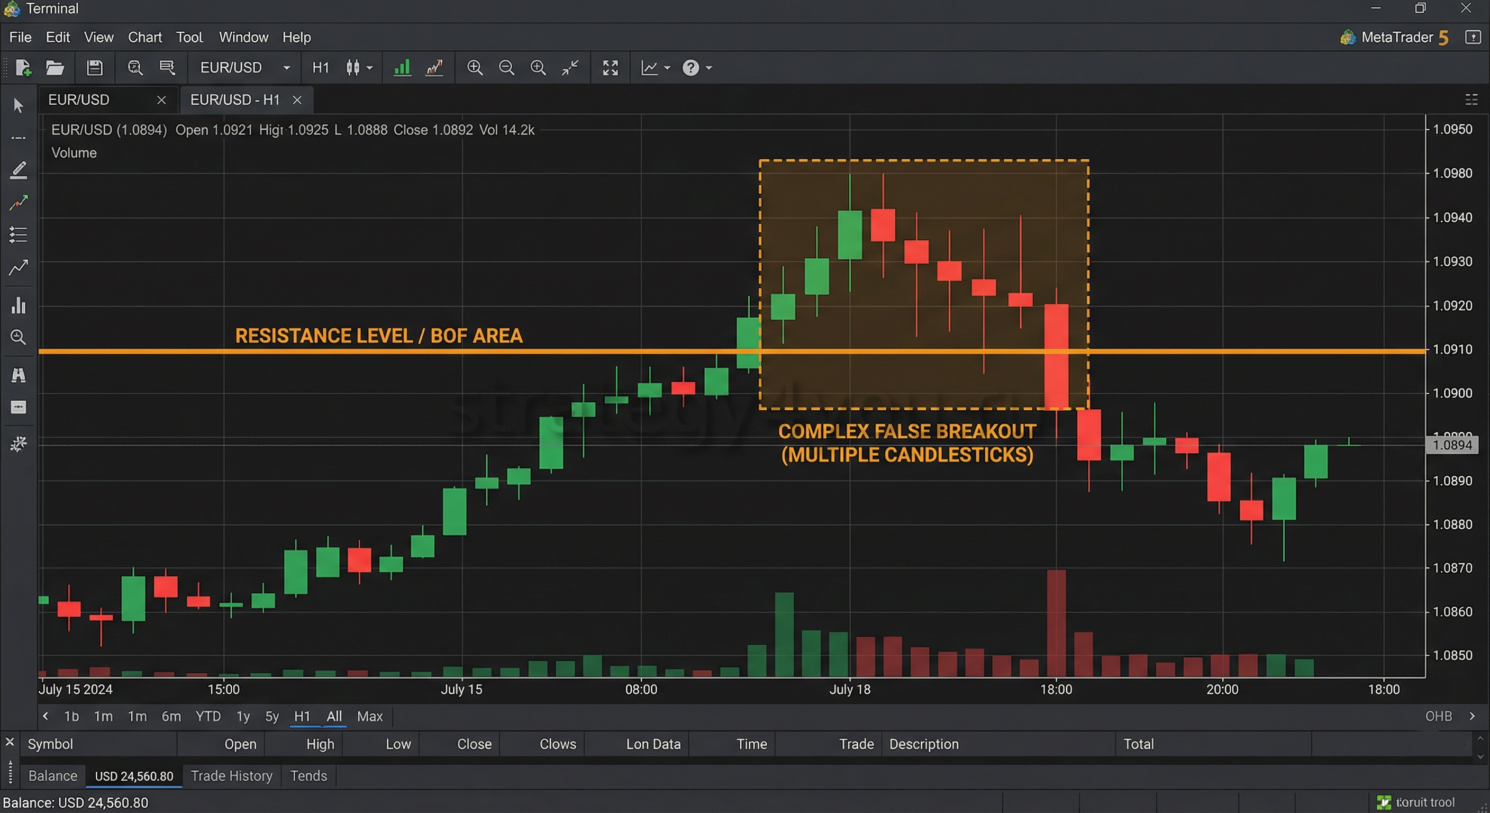1490x813 pixels.
Task: Click the open folder toolbar icon
Action: [55, 68]
